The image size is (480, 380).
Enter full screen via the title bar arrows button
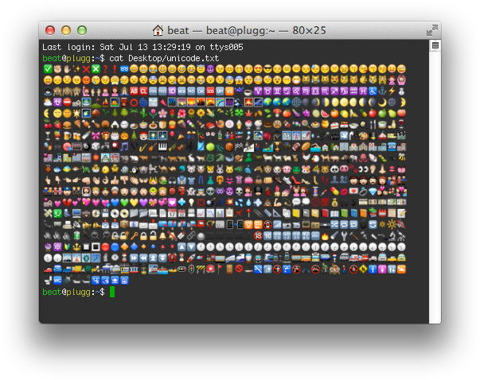[432, 30]
